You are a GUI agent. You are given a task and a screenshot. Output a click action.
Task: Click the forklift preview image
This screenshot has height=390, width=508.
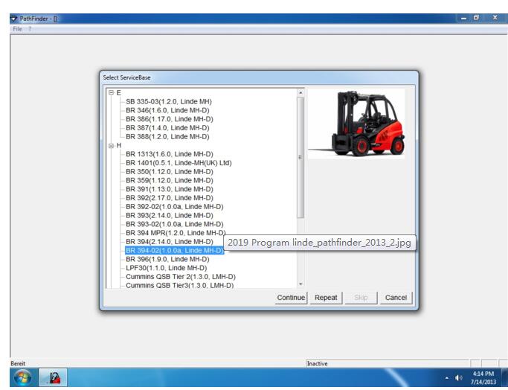[356, 124]
